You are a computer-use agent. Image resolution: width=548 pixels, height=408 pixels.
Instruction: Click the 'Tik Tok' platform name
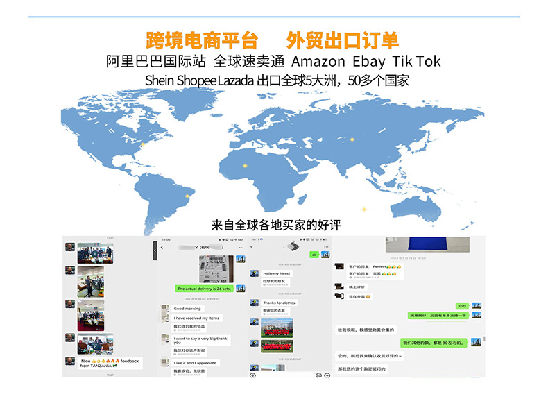pyautogui.click(x=416, y=61)
